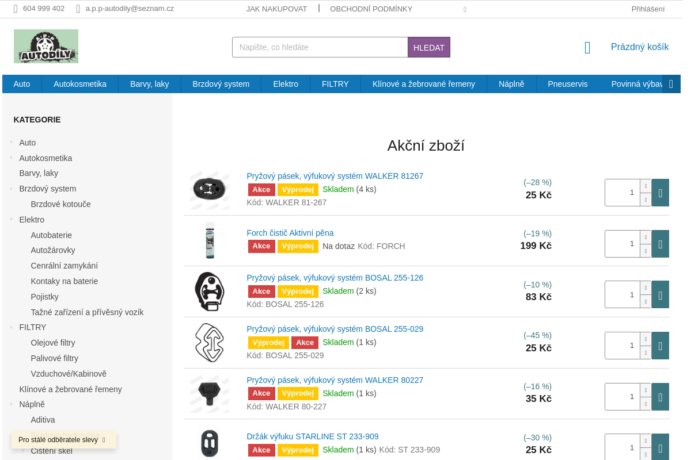Select Olejové filtry in sidebar
The image size is (691, 460).
click(53, 343)
